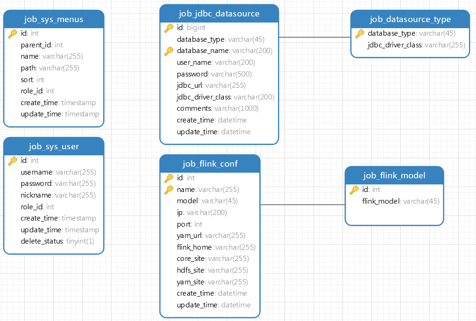Select the job_jdbc_datasource table title
The image size is (476, 321).
pos(219,14)
